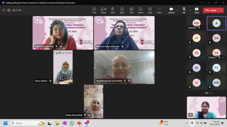Open the meeting Chat panel
Screen dimensions: 227x127
click(x=94, y=10)
